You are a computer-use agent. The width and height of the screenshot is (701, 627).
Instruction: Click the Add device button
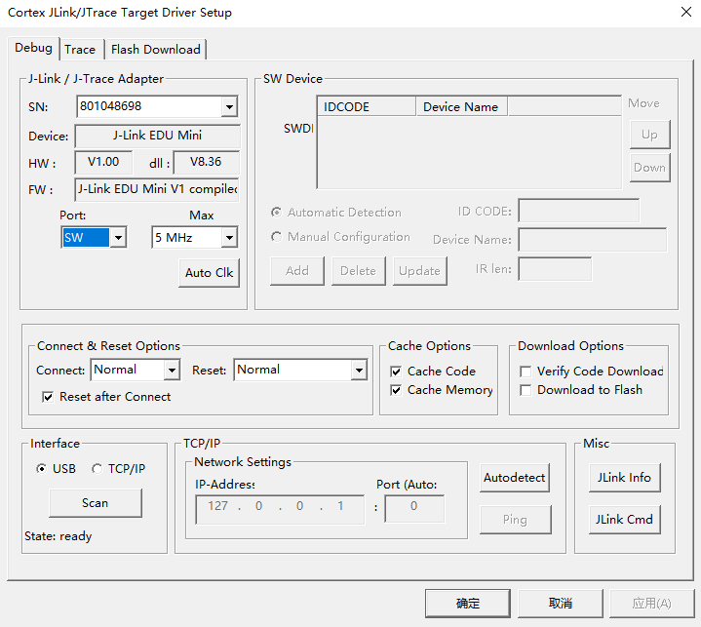297,271
